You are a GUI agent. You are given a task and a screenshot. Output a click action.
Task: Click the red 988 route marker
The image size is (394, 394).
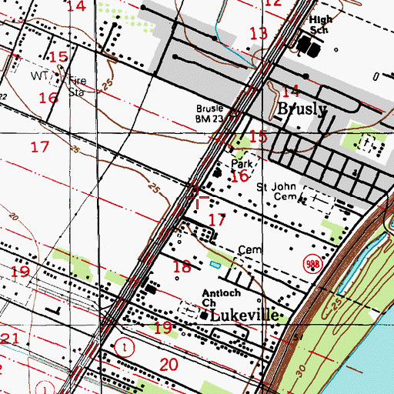click(x=313, y=264)
